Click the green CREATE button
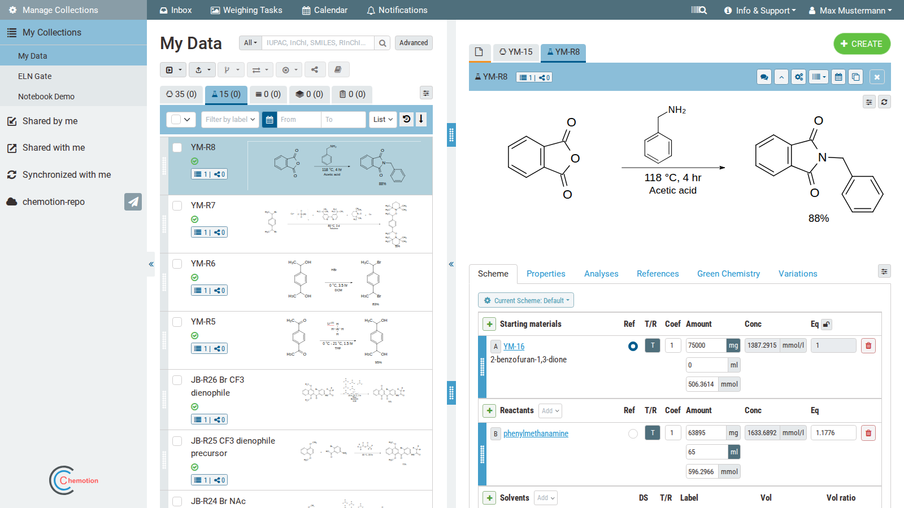This screenshot has width=904, height=508. coord(862,44)
